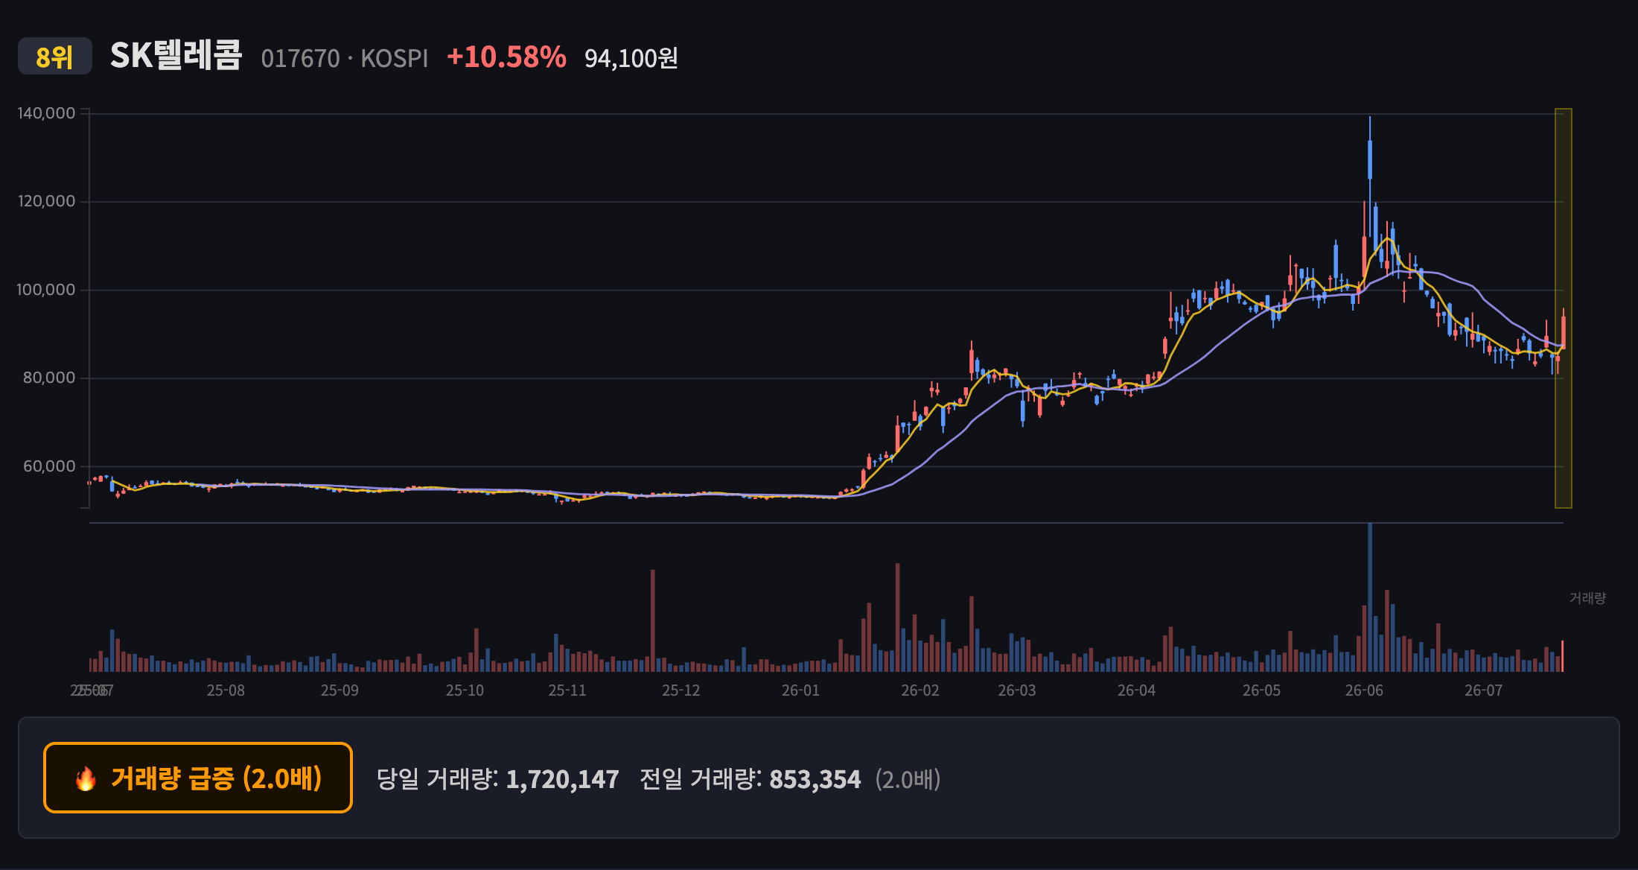This screenshot has height=870, width=1638.
Task: Click the tall red volume bar near 25-12
Action: tap(653, 620)
